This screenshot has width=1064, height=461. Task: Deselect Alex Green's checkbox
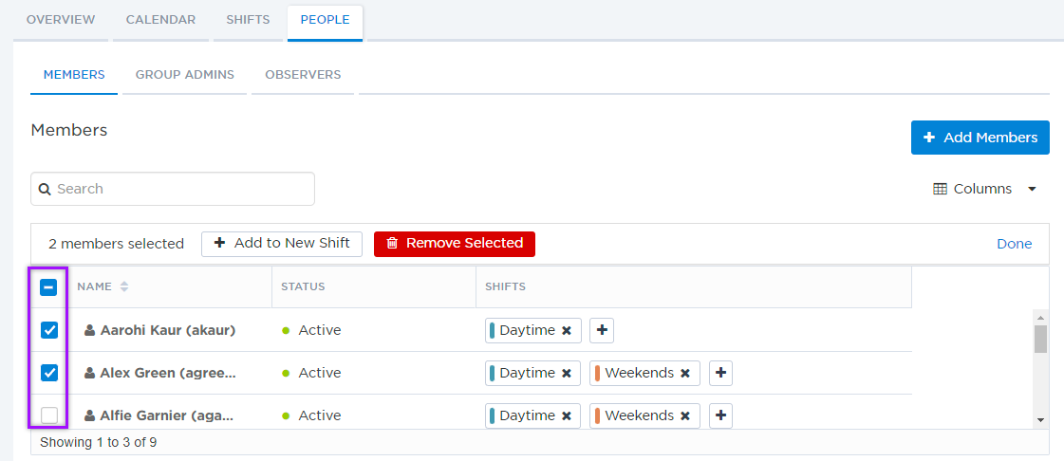49,373
